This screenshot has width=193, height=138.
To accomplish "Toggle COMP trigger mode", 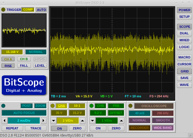I will 28,10.
